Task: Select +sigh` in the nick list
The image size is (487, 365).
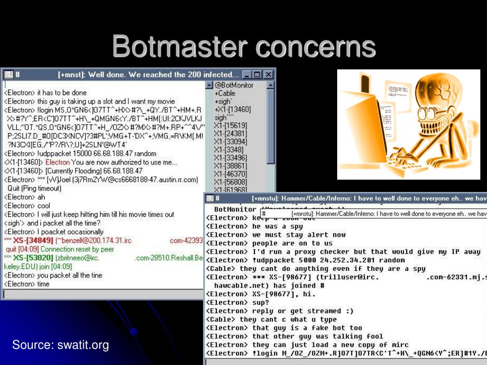Action: 224,101
